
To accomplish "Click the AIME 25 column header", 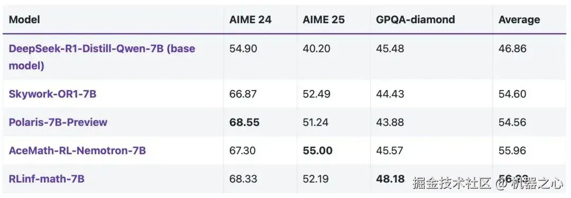I will point(324,19).
